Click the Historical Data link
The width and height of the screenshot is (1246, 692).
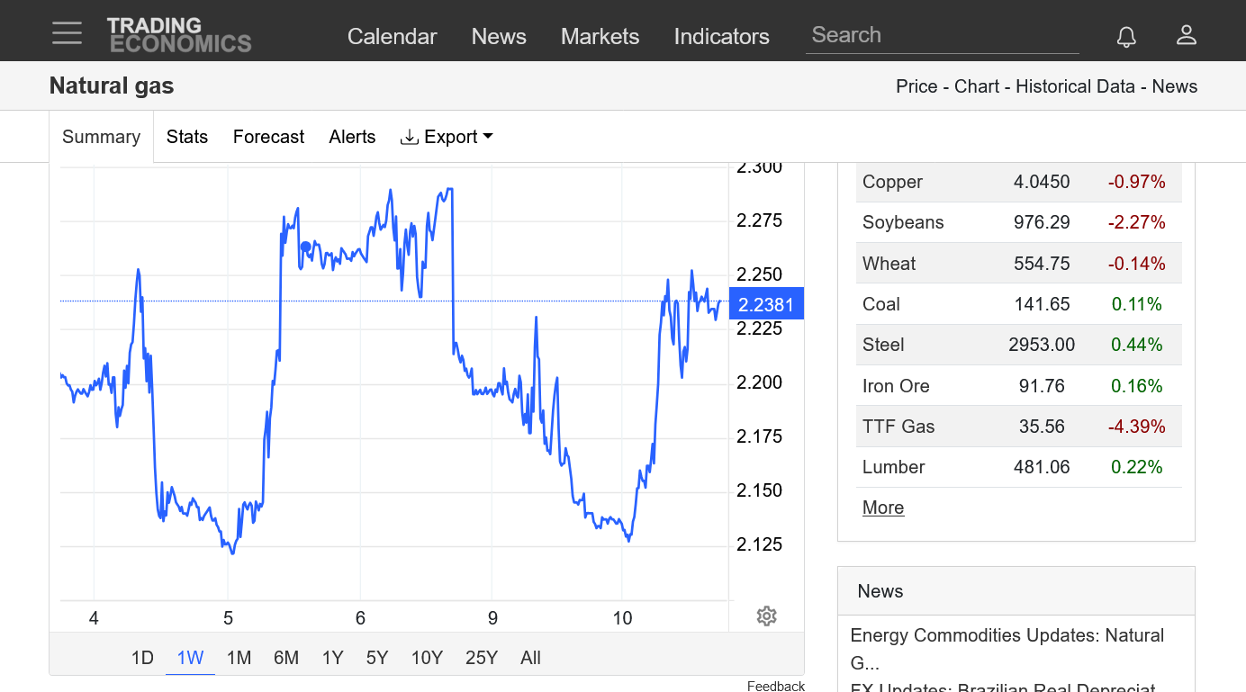pyautogui.click(x=1075, y=86)
